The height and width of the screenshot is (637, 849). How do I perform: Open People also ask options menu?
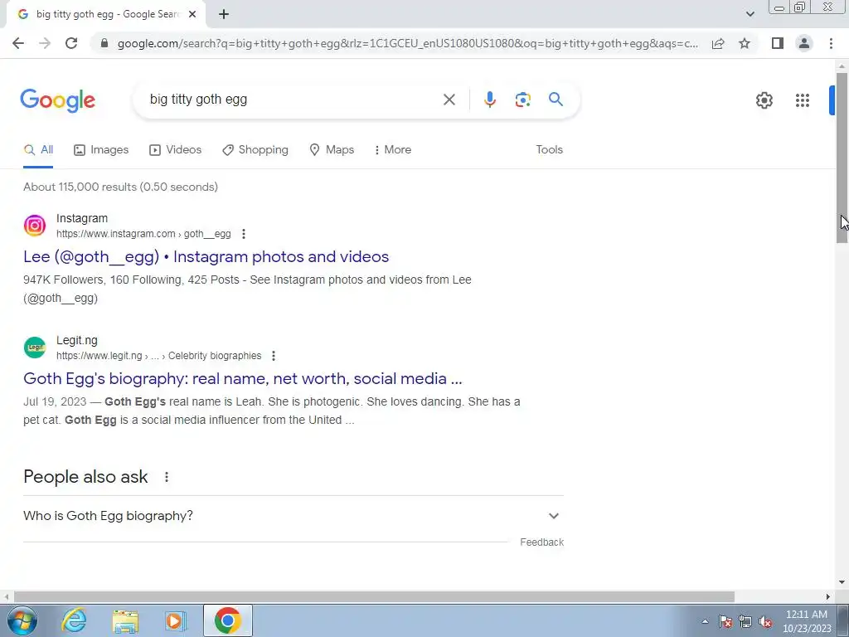point(166,477)
